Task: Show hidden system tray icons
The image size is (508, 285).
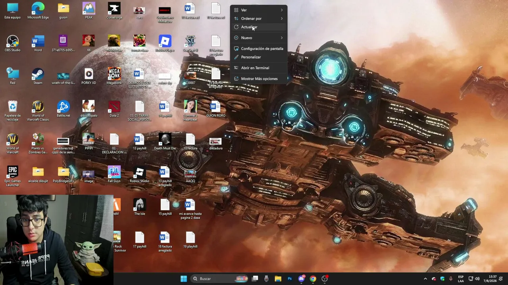Action: (425, 279)
